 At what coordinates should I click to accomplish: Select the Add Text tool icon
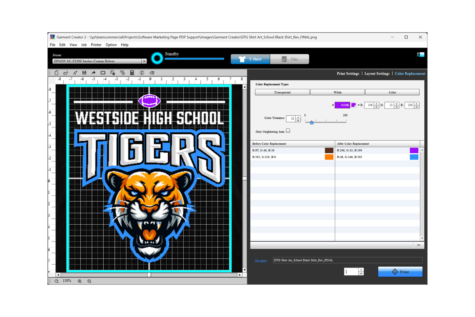click(x=75, y=73)
